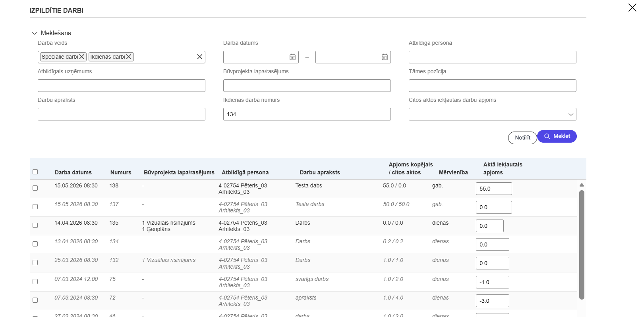This screenshot has width=638, height=317.
Task: Edit the included amount field for row 137
Action: [x=494, y=207]
